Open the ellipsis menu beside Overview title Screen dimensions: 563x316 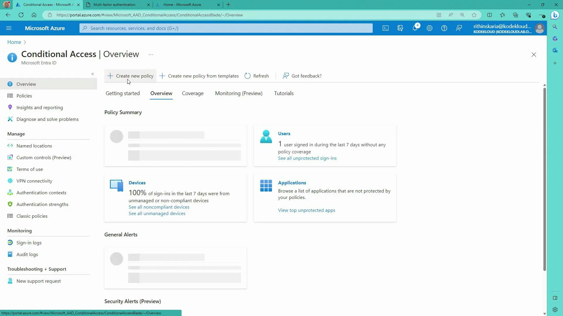point(151,54)
